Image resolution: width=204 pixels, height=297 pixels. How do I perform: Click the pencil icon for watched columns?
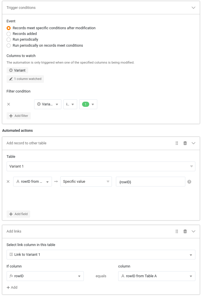coord(11,79)
